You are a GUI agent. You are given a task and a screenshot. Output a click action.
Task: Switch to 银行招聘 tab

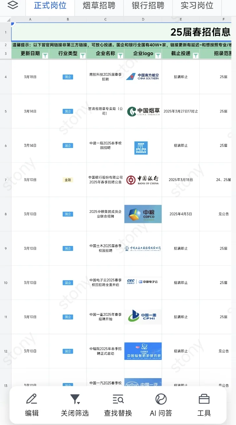(x=148, y=6)
